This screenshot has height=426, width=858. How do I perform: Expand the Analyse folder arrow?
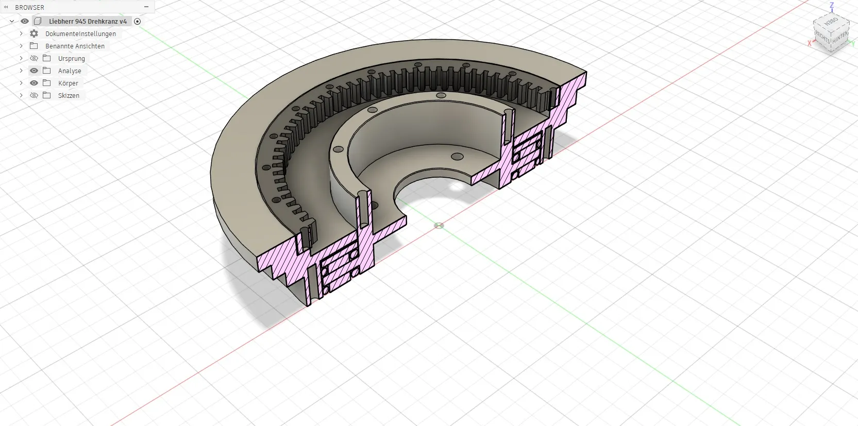click(21, 71)
